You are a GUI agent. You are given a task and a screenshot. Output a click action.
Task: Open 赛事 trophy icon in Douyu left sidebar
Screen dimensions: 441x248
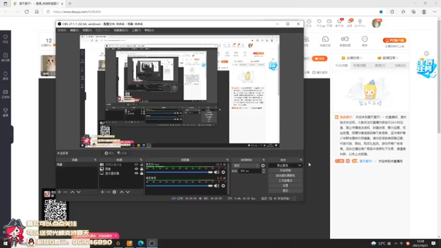point(6,112)
